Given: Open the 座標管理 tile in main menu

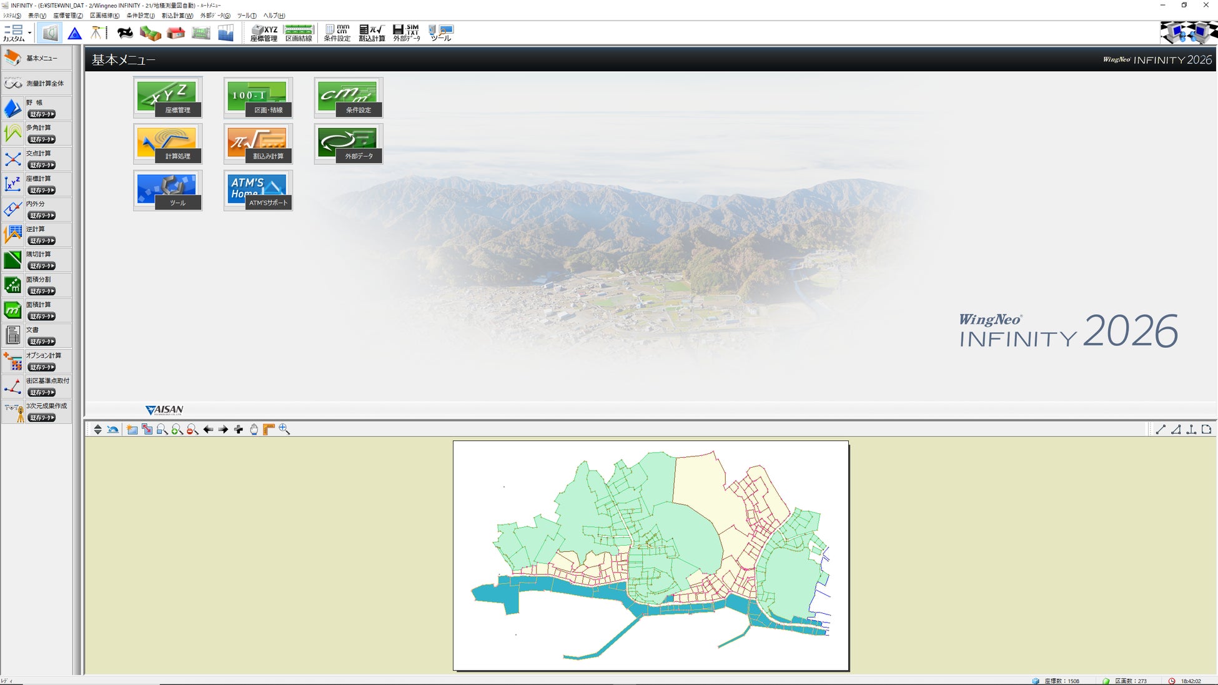Looking at the screenshot, I should (x=167, y=97).
